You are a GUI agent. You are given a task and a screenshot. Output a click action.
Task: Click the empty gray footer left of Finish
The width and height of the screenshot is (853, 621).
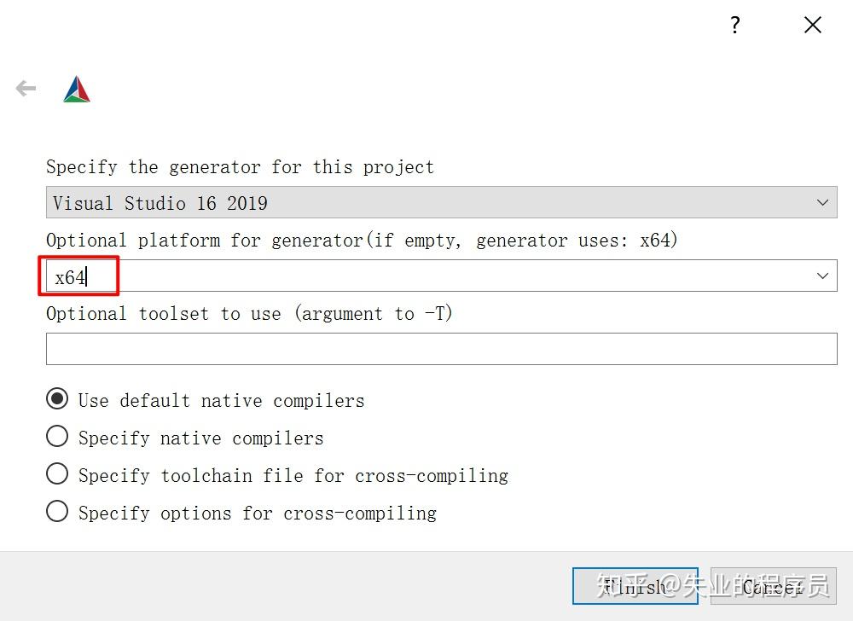pos(281,586)
